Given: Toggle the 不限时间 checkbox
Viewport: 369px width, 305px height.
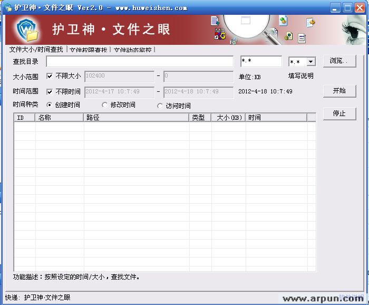Looking at the screenshot, I should pyautogui.click(x=50, y=92).
